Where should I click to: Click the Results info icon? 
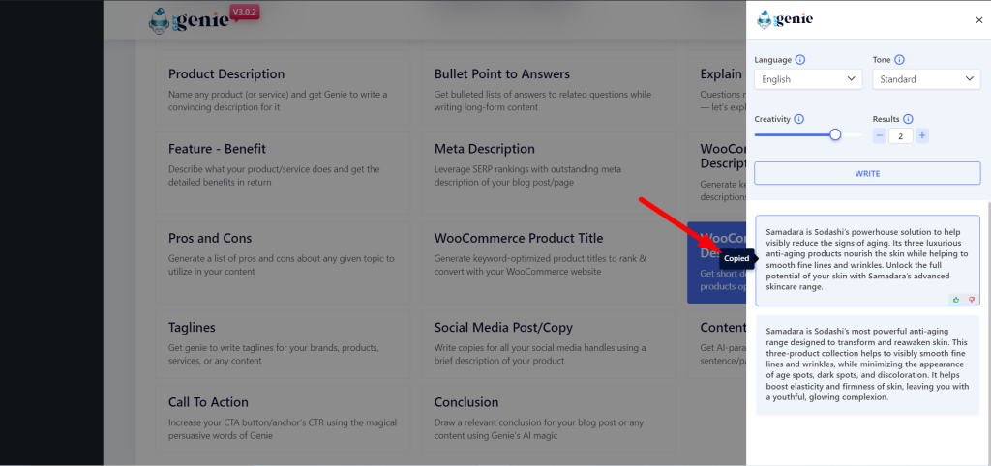pyautogui.click(x=908, y=119)
